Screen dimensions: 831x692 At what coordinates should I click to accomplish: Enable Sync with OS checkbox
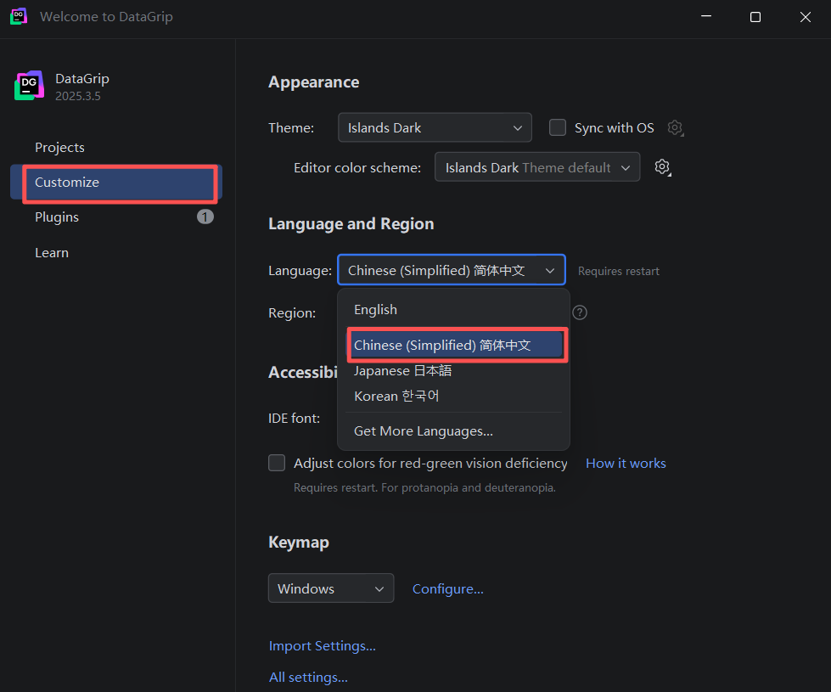tap(558, 128)
